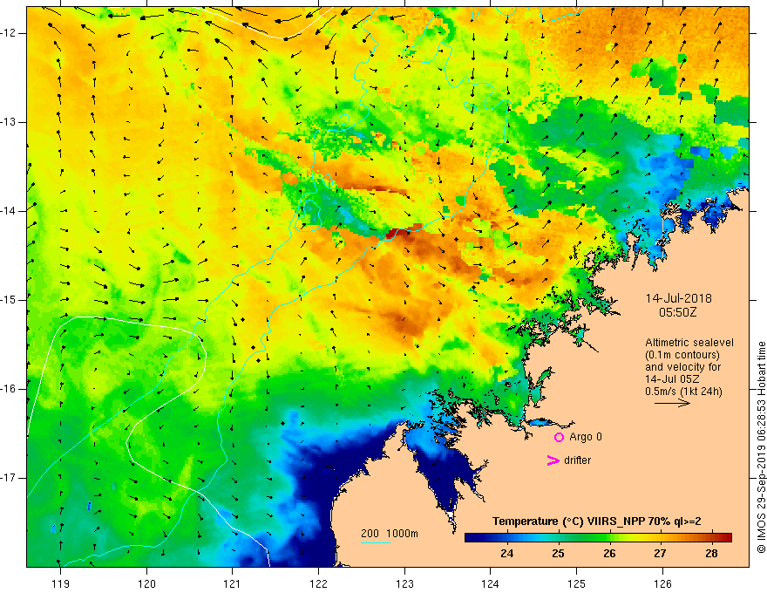
Task: Click the date label 14-Jul-2018
Action: click(678, 298)
